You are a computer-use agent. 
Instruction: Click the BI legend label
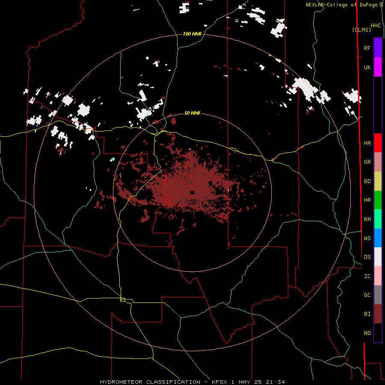367,314
